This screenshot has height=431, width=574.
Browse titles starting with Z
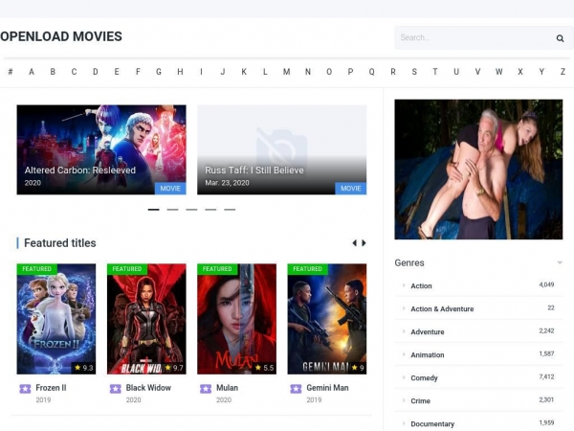(563, 72)
